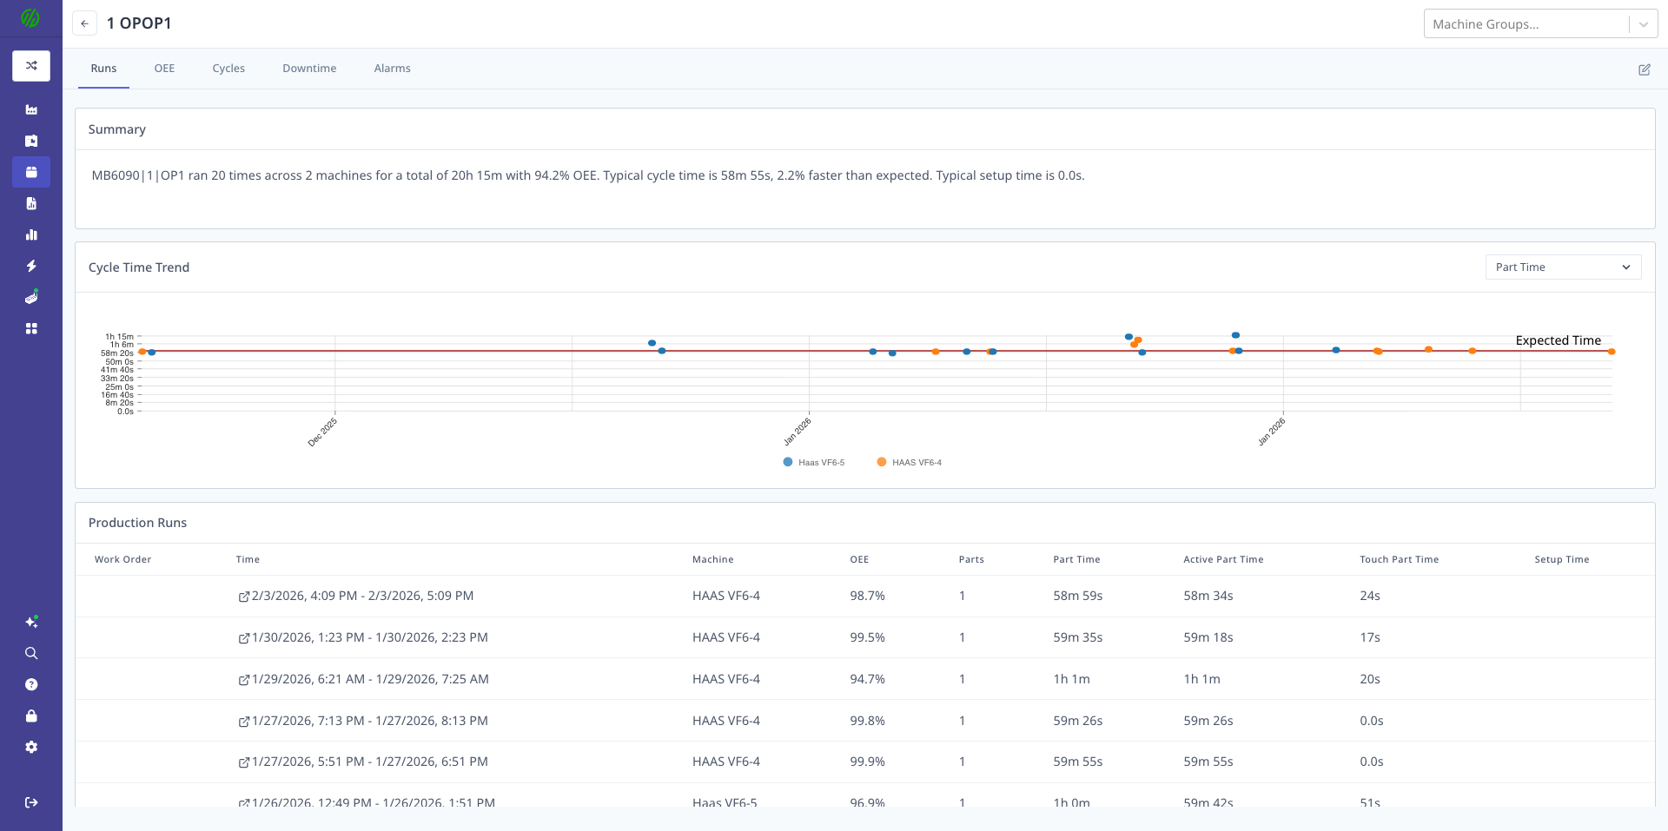1668x831 pixels.
Task: Click the AI sparkles icon near sidebar bottom
Action: [x=31, y=622]
